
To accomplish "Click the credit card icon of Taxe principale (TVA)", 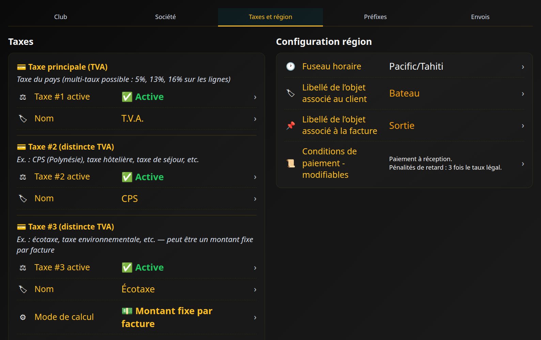I will click(x=21, y=67).
